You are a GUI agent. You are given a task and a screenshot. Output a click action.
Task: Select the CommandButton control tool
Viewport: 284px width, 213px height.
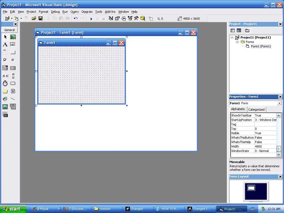click(x=13, y=52)
